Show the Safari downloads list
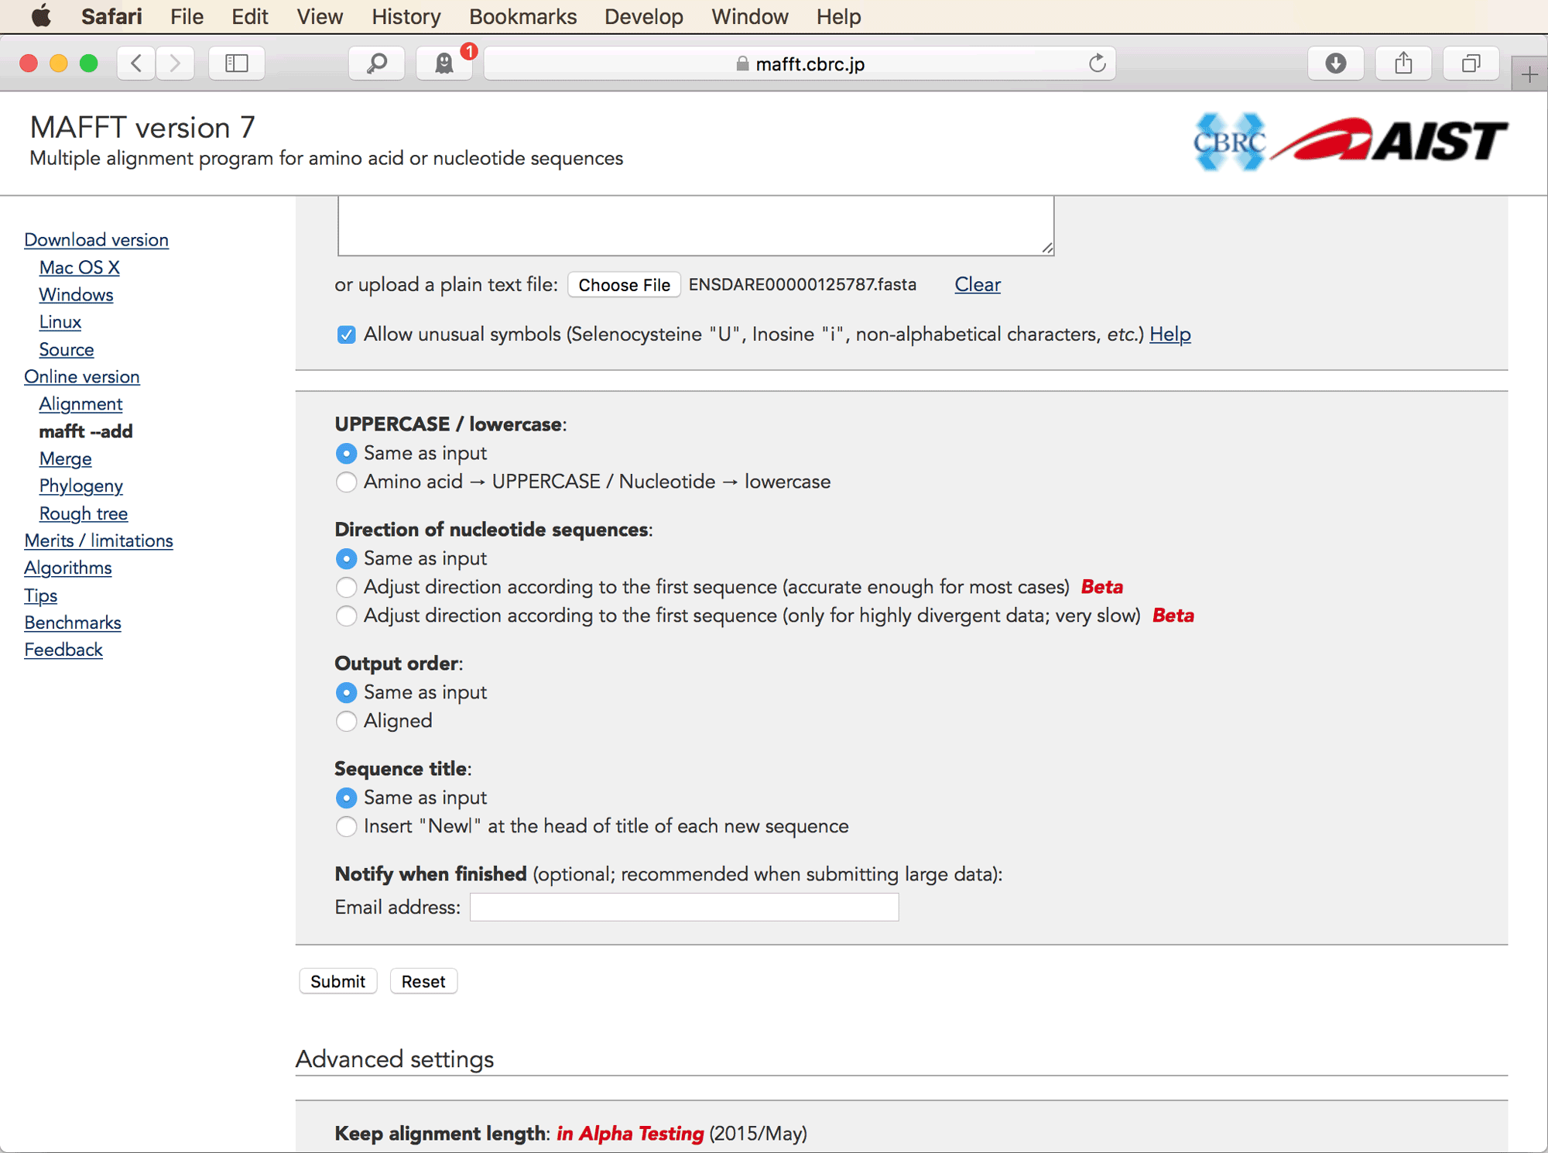 tap(1336, 63)
